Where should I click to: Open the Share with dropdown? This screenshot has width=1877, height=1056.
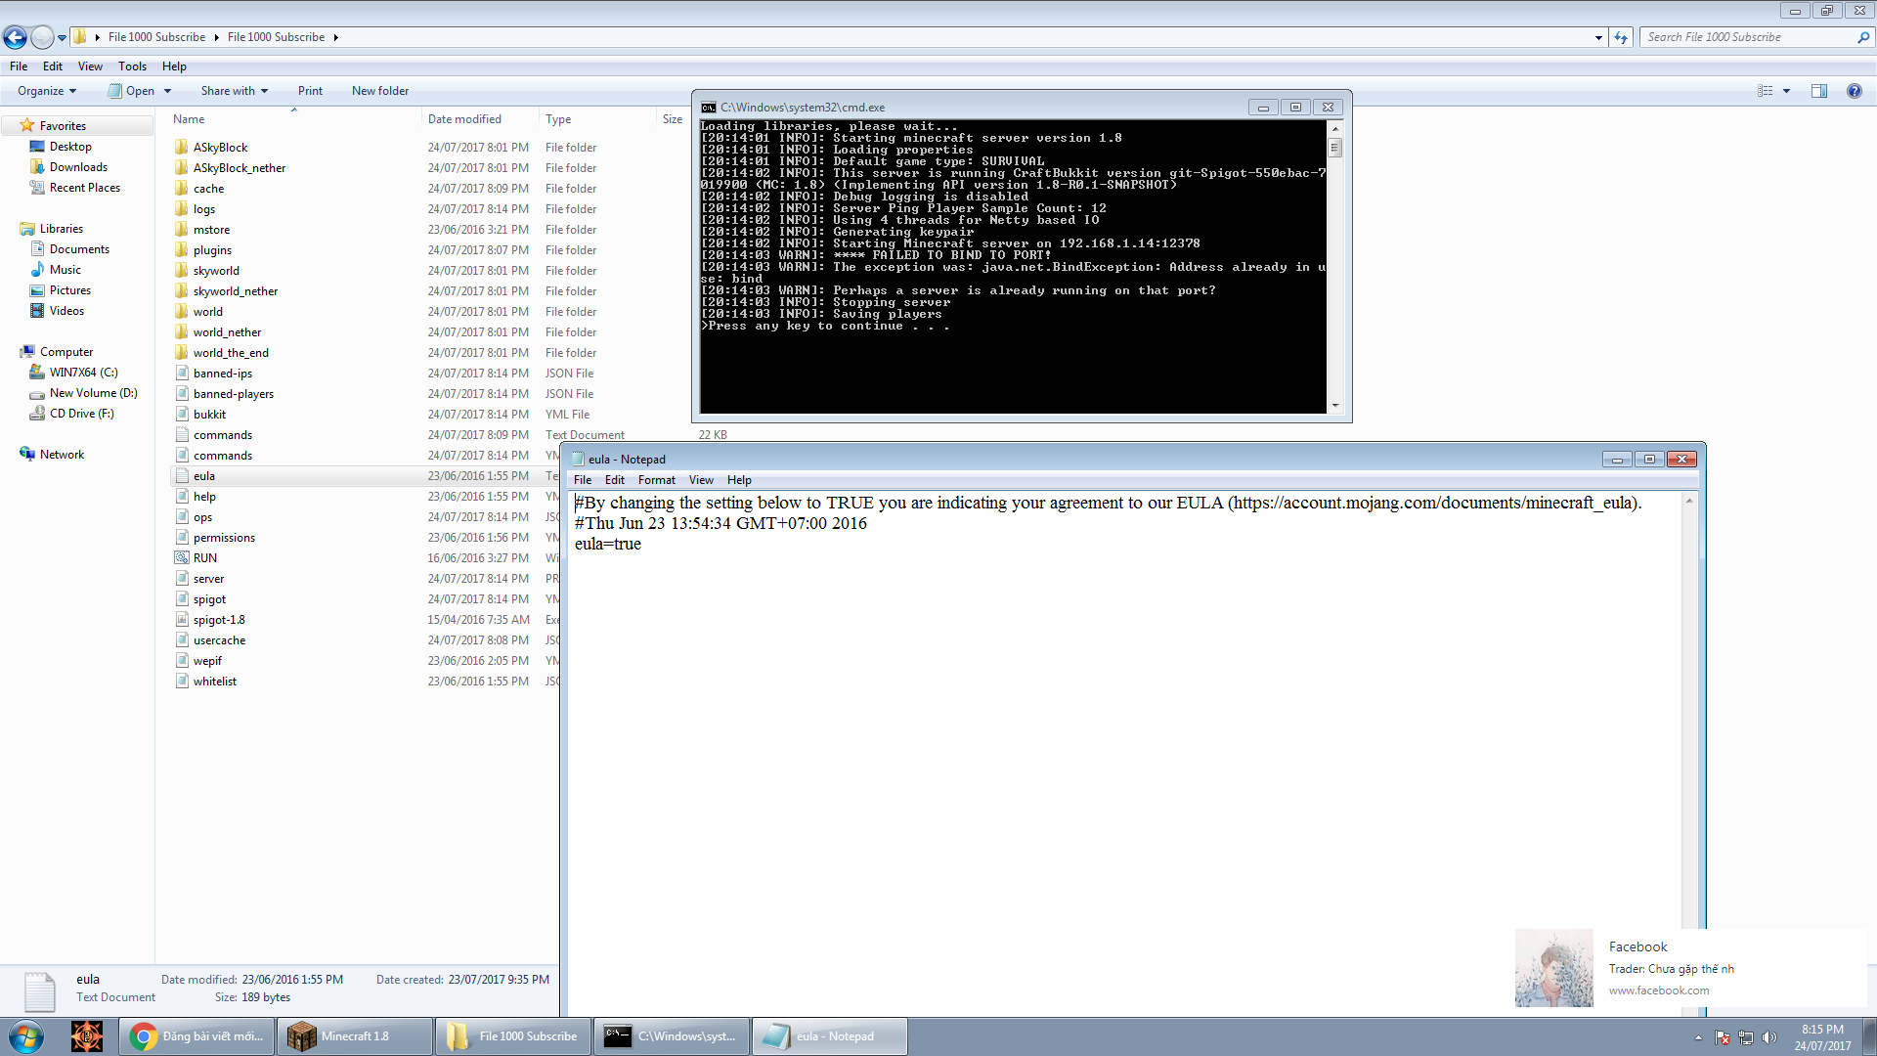(x=235, y=91)
